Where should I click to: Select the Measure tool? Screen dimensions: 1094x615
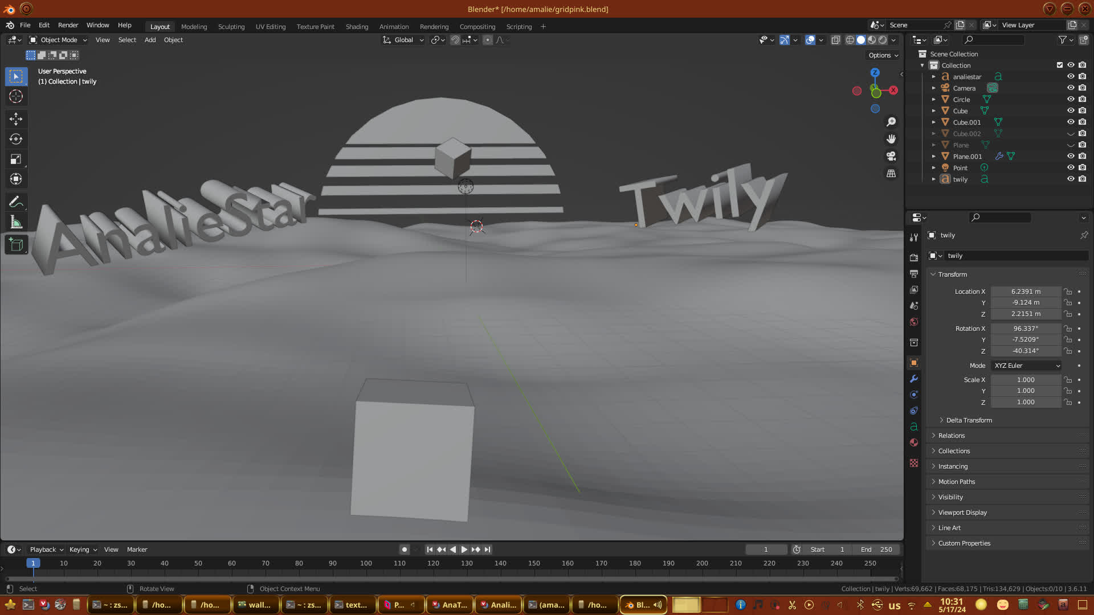coord(16,223)
